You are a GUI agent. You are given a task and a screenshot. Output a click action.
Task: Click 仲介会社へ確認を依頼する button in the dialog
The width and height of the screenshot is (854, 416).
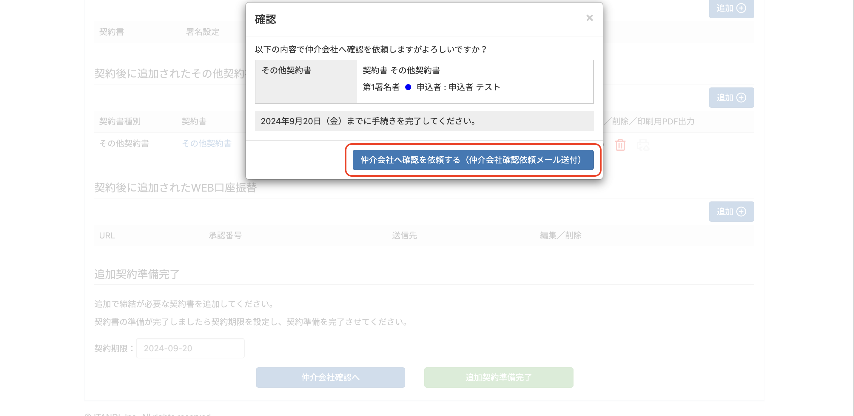coord(473,160)
